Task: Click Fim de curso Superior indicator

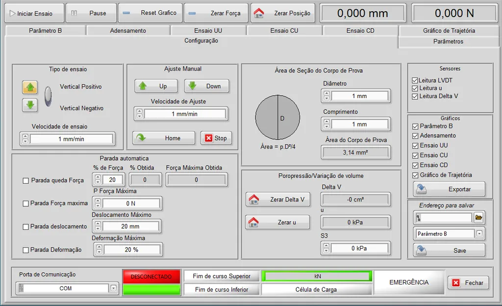Action: [222, 276]
